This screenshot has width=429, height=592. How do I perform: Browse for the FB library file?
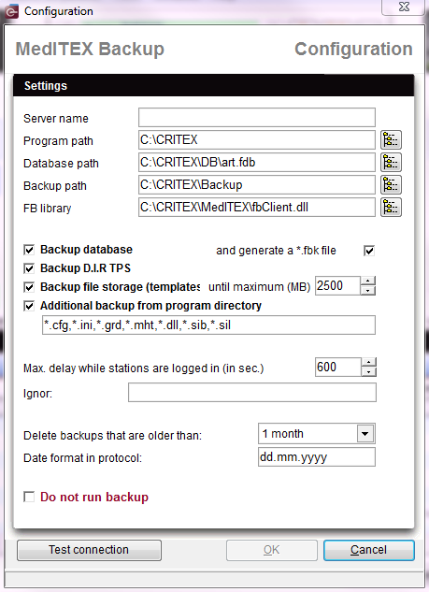pyautogui.click(x=391, y=208)
